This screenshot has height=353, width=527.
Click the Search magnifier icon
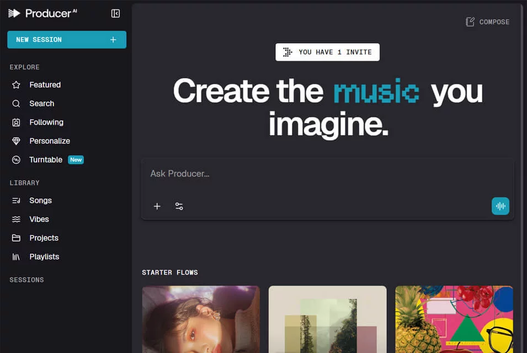point(16,104)
